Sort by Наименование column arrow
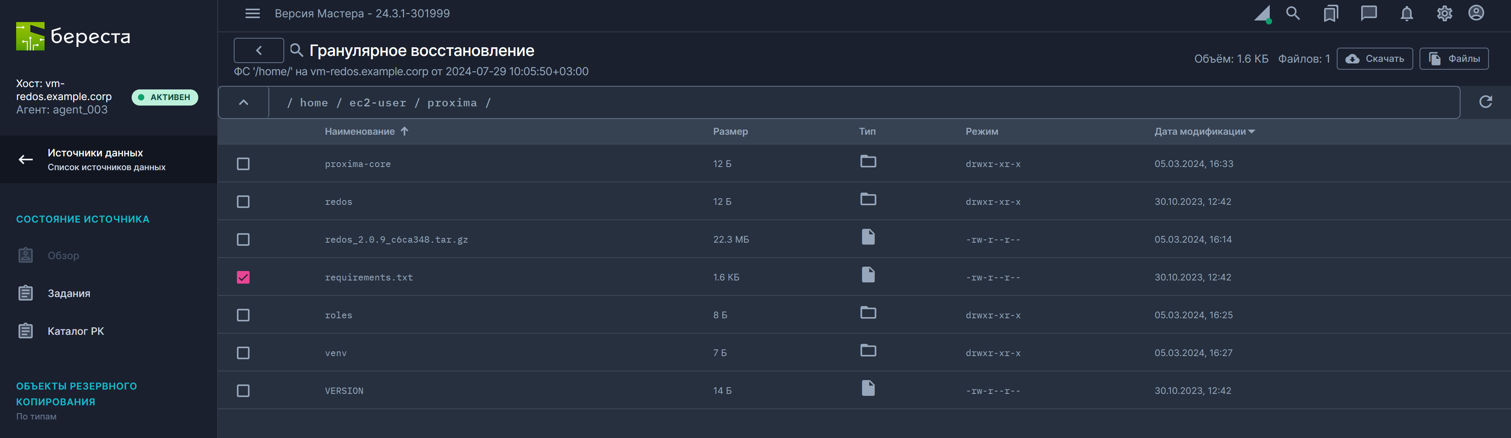This screenshot has width=1511, height=438. click(x=404, y=131)
